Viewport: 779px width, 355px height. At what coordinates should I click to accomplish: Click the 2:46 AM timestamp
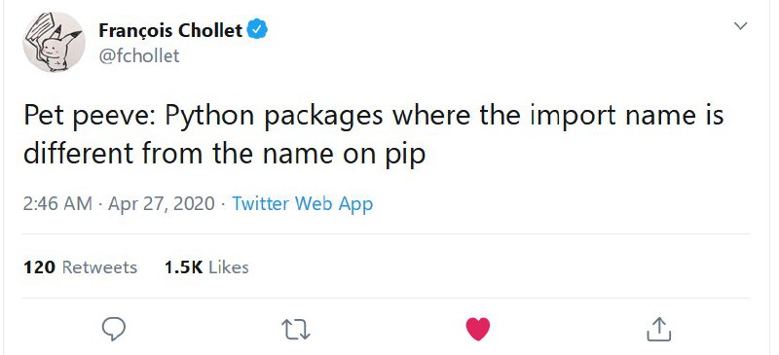pyautogui.click(x=57, y=203)
